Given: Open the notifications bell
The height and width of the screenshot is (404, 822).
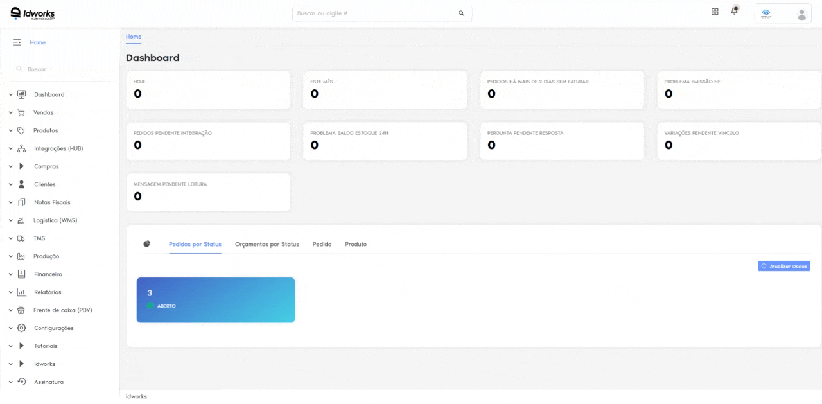Looking at the screenshot, I should pyautogui.click(x=735, y=11).
